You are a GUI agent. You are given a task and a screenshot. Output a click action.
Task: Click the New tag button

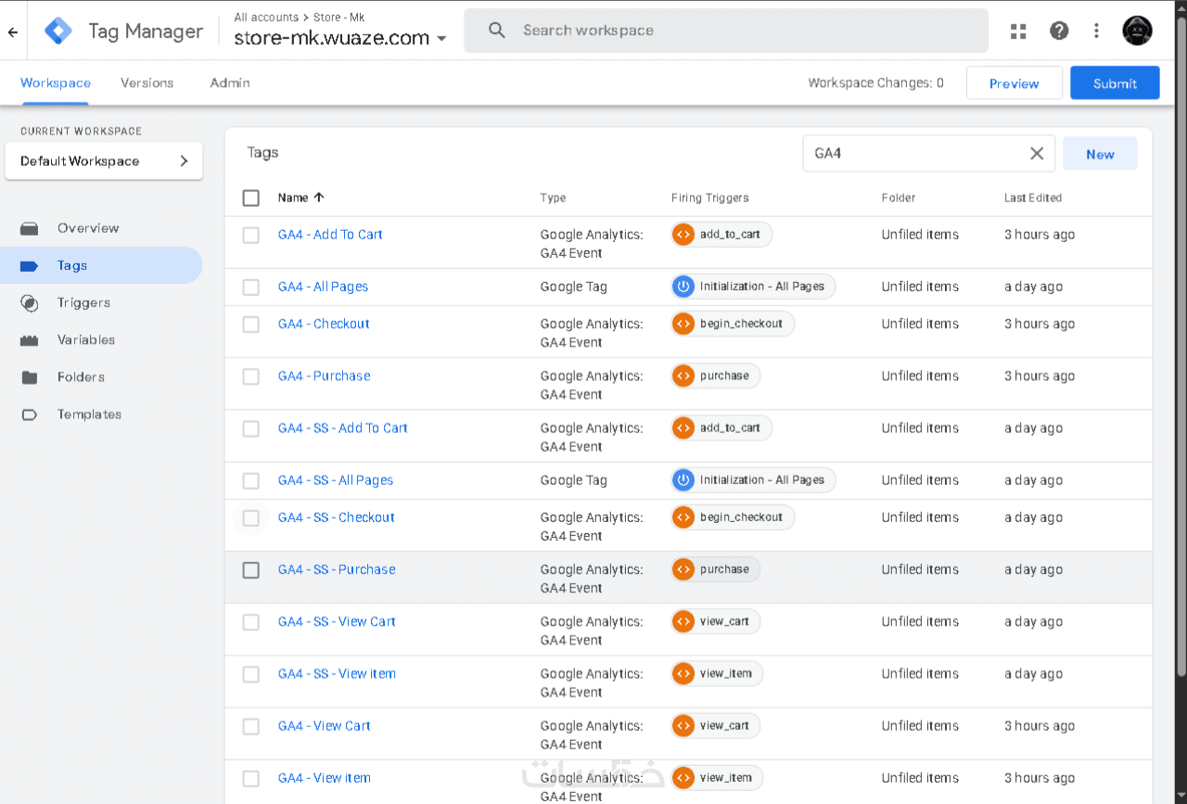click(x=1100, y=154)
